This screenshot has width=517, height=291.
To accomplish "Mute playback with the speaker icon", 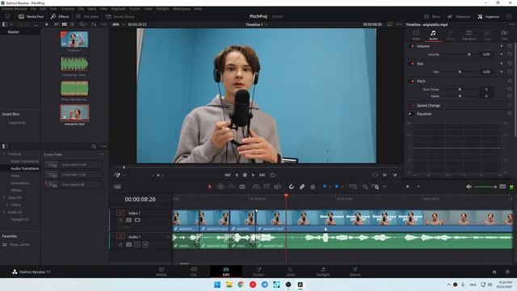I will [469, 187].
